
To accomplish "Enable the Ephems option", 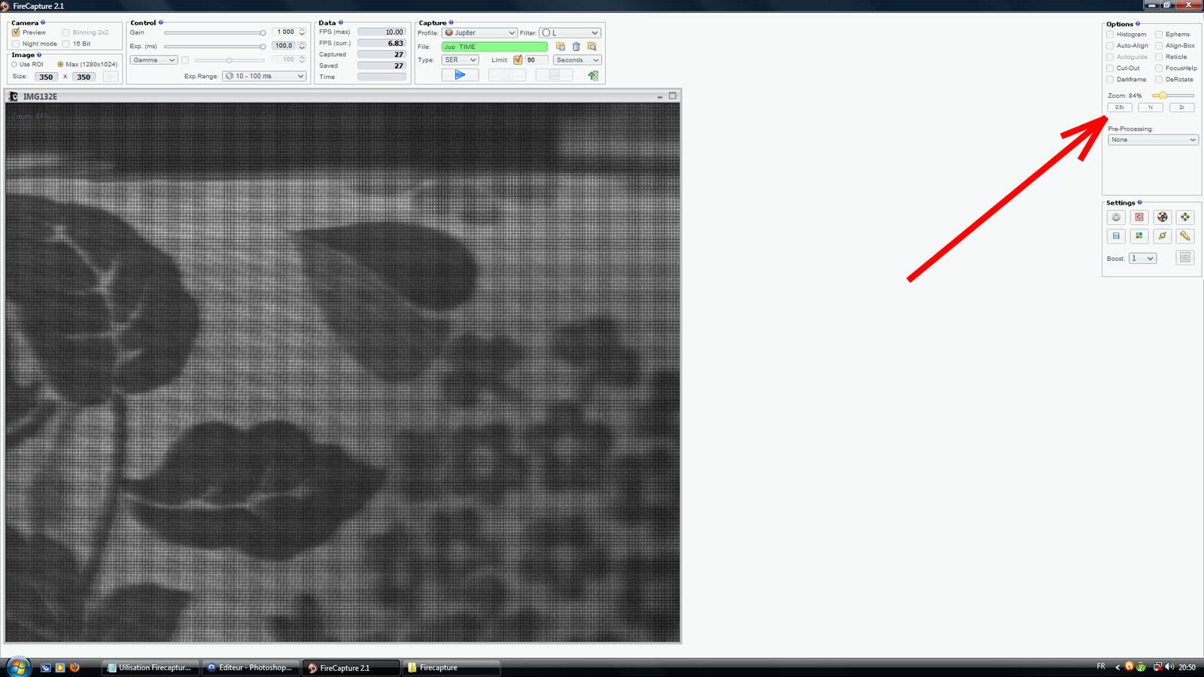I will [x=1159, y=35].
